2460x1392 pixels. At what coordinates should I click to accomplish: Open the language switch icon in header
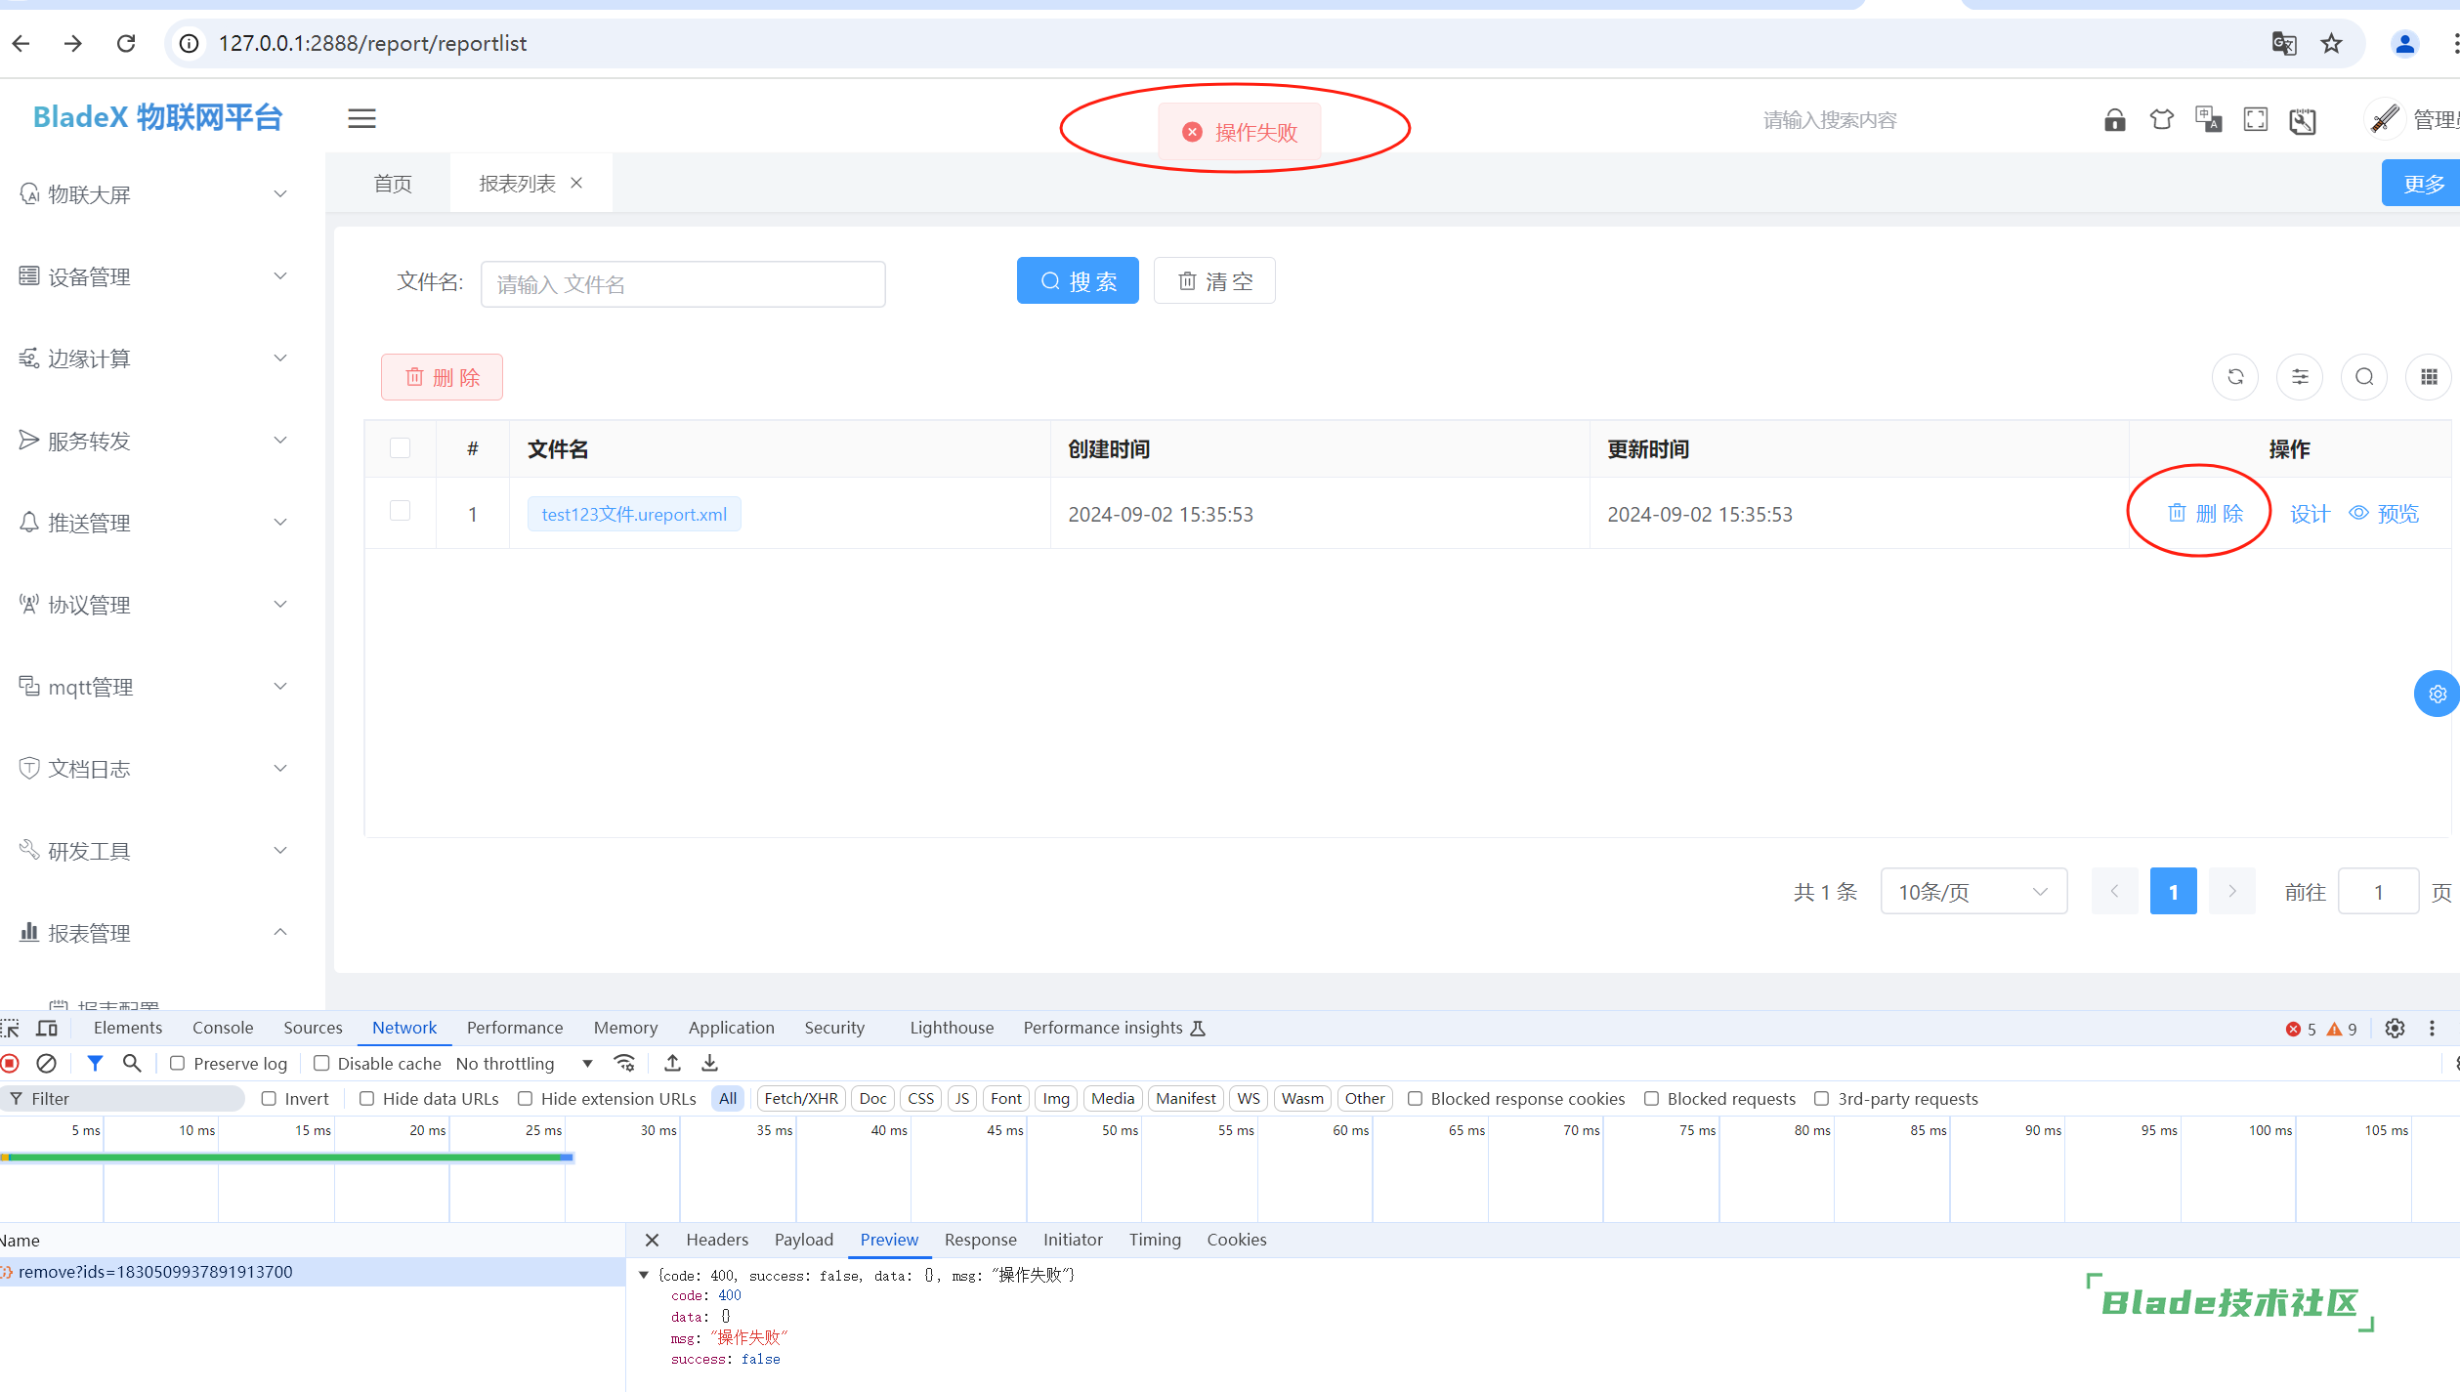click(x=2209, y=119)
